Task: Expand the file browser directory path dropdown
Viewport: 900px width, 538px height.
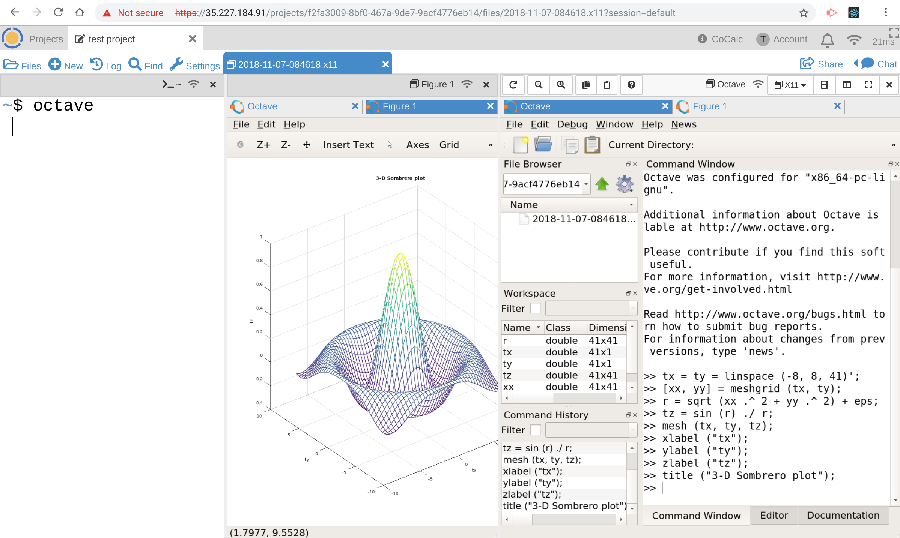Action: click(x=586, y=184)
